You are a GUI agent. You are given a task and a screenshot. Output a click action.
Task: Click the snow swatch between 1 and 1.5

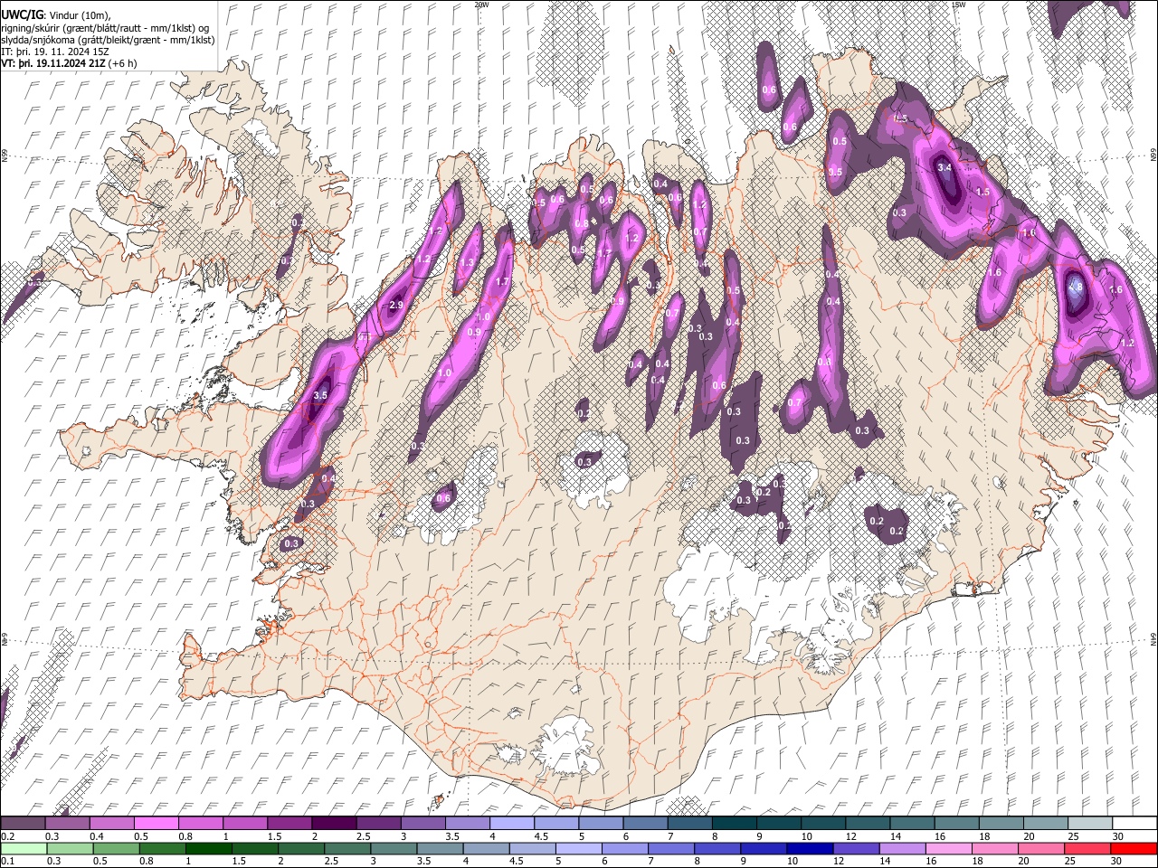point(244,823)
